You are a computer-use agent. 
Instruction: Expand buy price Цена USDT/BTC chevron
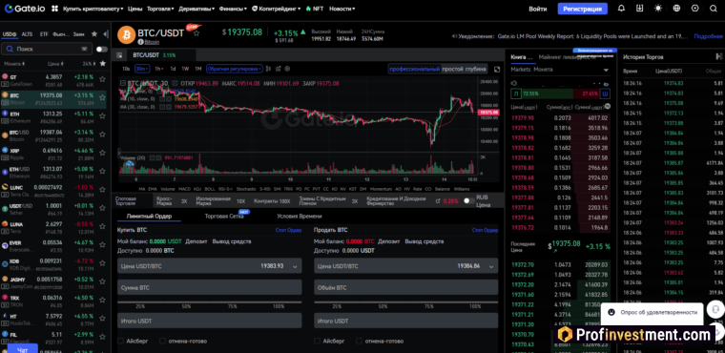[295, 267]
